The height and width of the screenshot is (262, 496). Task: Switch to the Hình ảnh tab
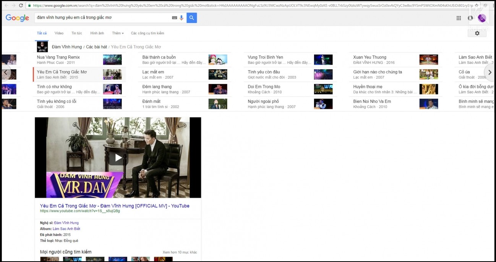pyautogui.click(x=97, y=33)
